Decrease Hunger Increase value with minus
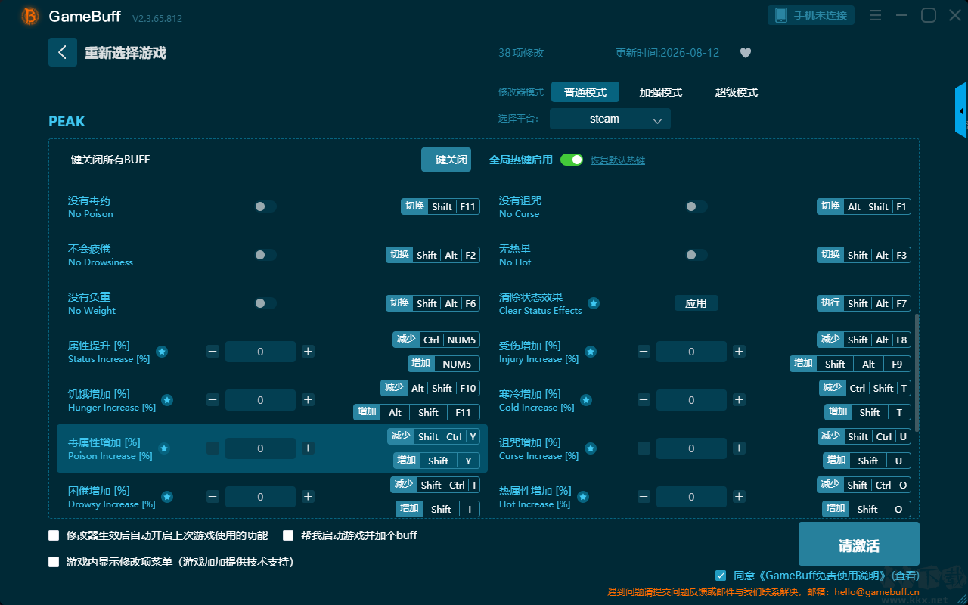Viewport: 968px width, 605px height. pos(213,400)
